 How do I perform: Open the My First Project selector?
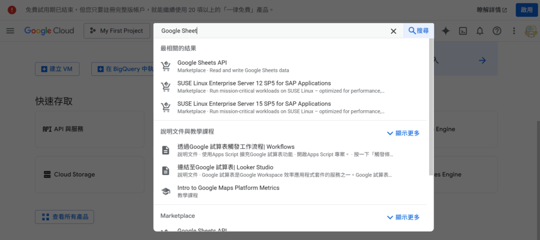pyautogui.click(x=116, y=31)
